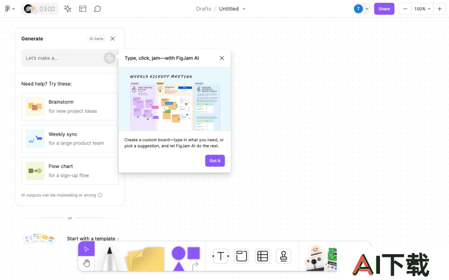Choose the Weekly sync suggestion card
This screenshot has height=280, width=449.
point(70,138)
